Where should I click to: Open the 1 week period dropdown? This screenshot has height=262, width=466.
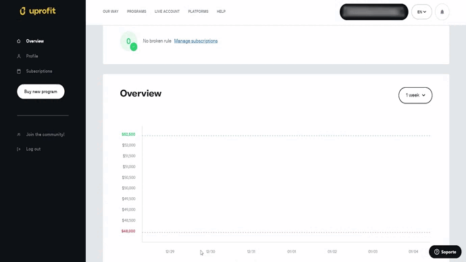pyautogui.click(x=415, y=95)
